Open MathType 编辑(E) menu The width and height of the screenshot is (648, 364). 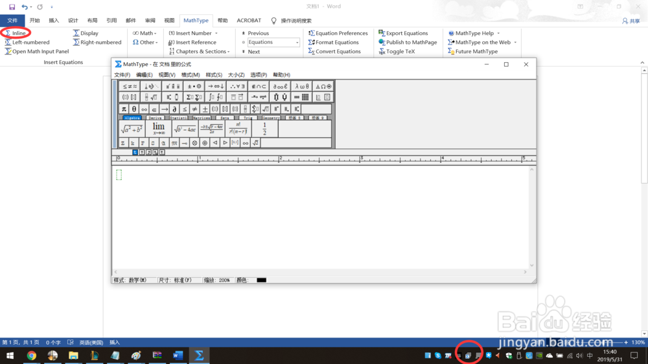point(144,74)
